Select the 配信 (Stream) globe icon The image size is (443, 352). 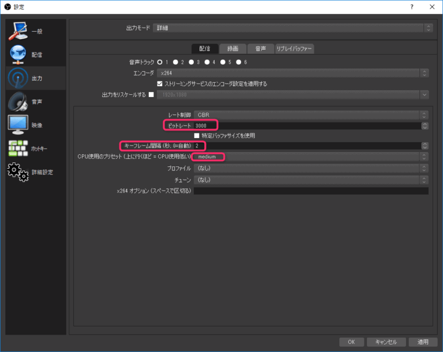[17, 54]
